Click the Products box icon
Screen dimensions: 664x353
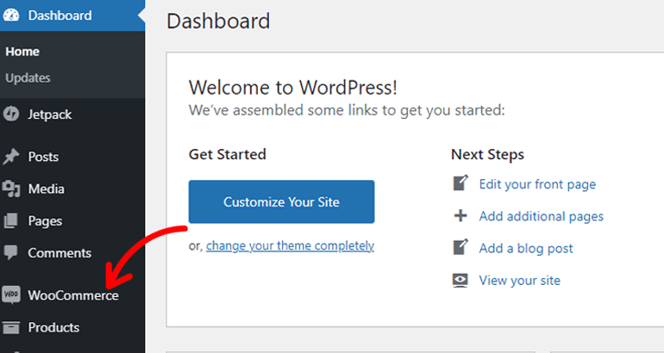pos(11,327)
